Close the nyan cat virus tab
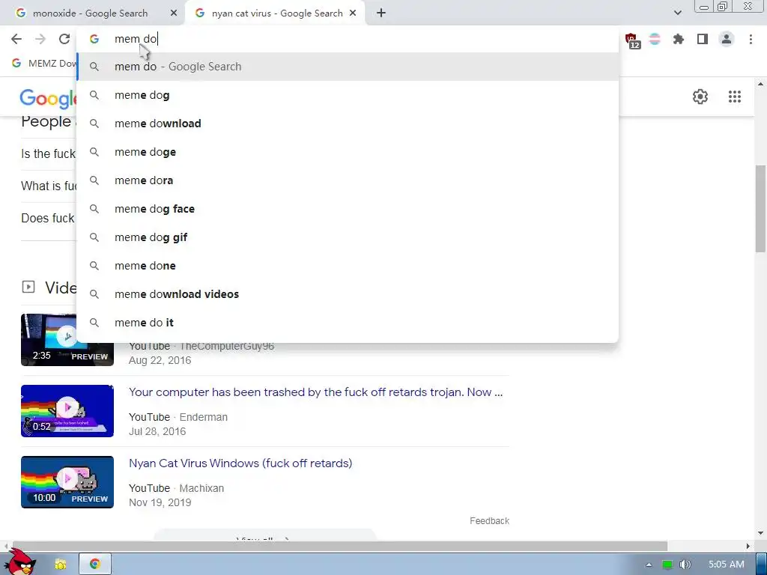 pos(353,13)
